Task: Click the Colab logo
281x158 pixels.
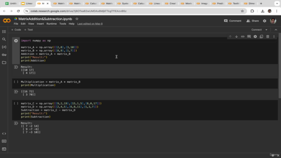Action: tap(7, 21)
